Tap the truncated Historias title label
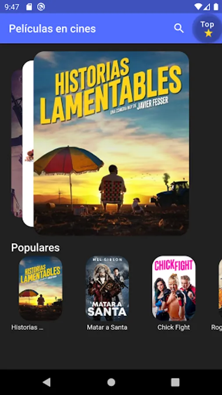The image size is (222, 395). point(27,327)
